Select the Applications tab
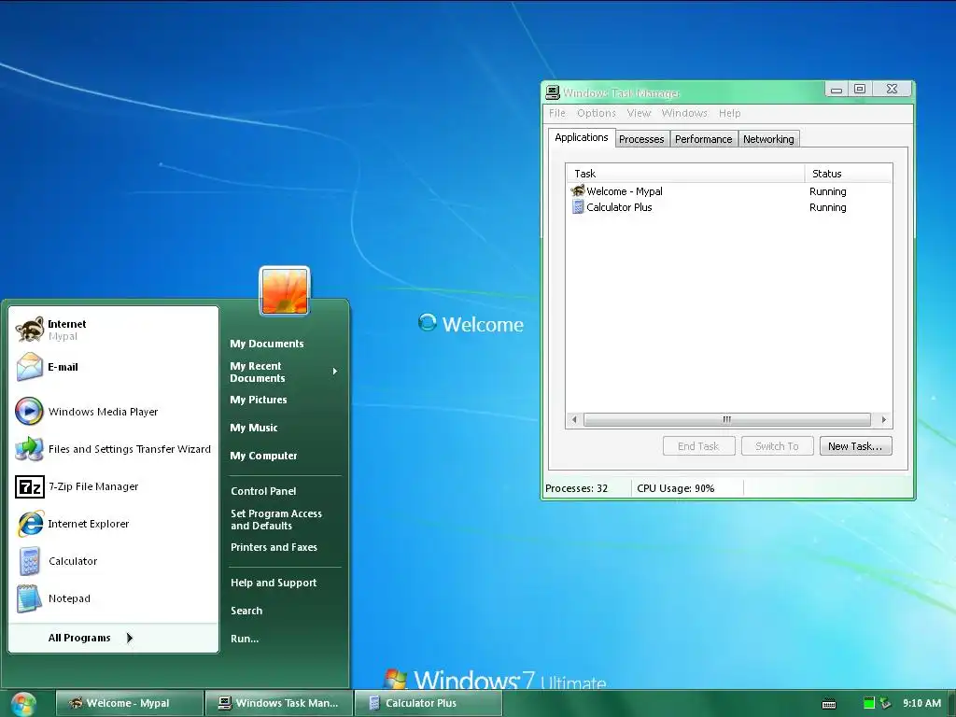The height and width of the screenshot is (717, 956). click(581, 137)
